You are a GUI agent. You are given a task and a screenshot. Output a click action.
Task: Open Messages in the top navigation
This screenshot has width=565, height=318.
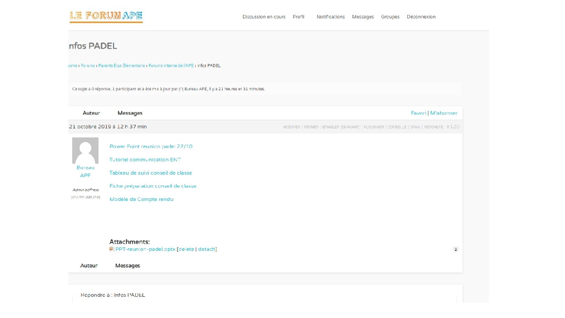coord(363,17)
